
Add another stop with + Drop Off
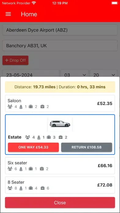coord(15,60)
